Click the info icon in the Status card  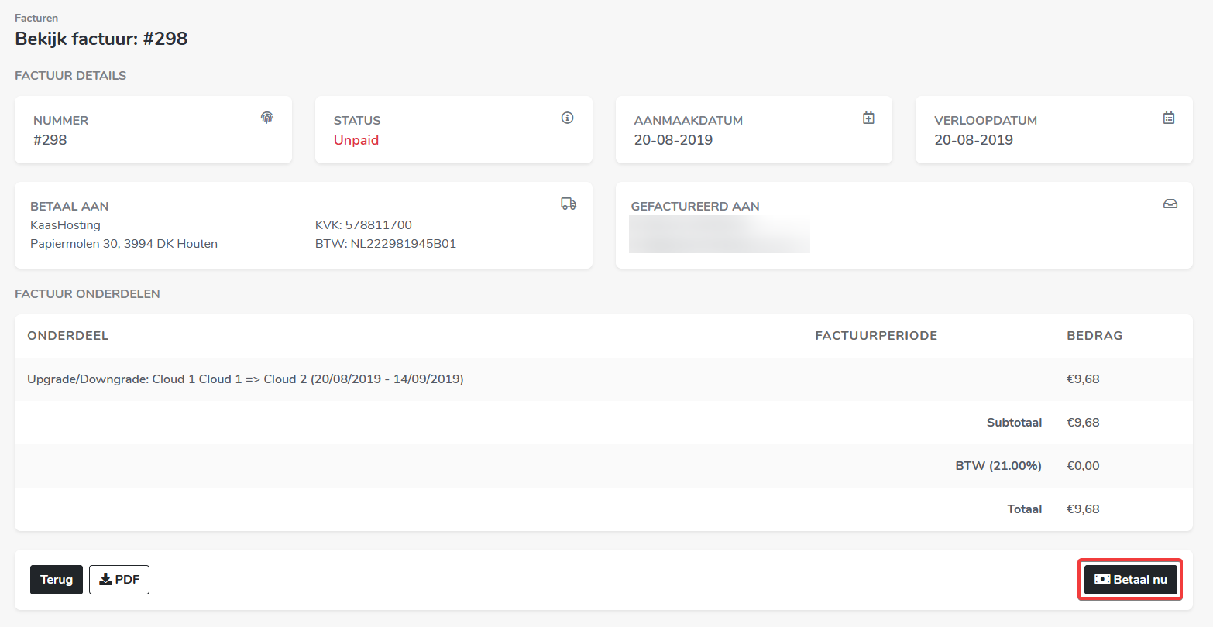[567, 118]
